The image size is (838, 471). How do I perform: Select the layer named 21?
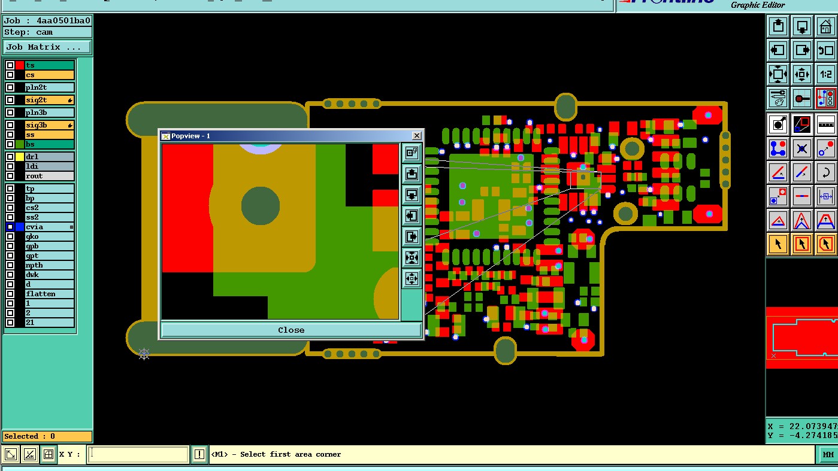50,323
